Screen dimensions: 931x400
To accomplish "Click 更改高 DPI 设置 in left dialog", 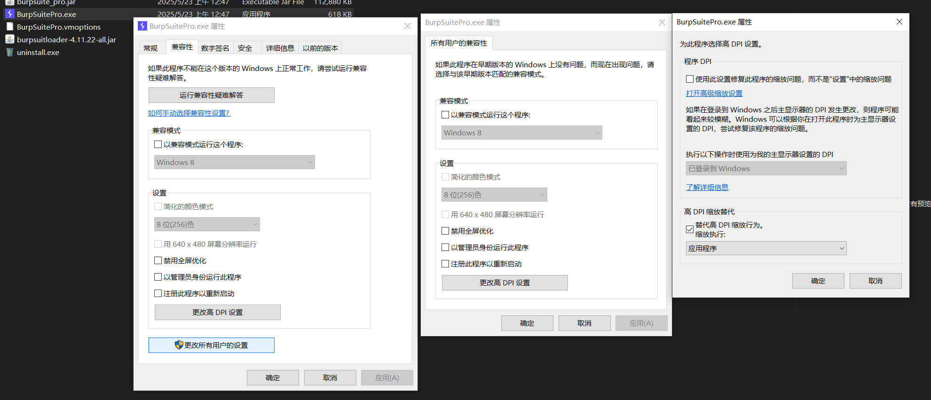I will point(218,312).
